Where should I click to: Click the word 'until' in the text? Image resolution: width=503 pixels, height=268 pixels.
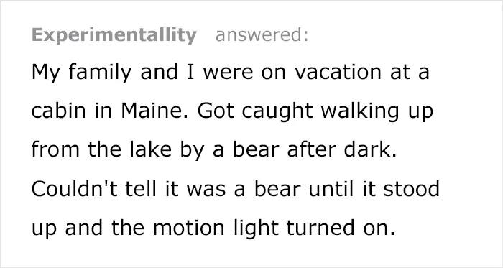[332, 188]
